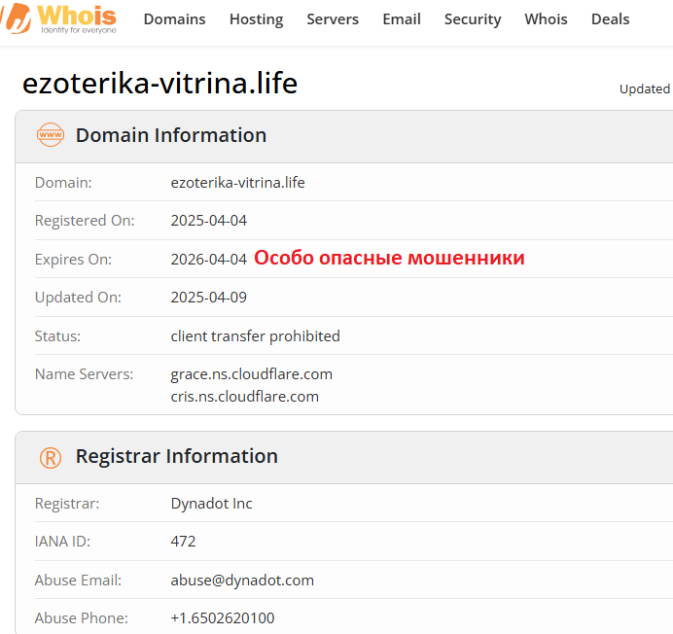Click the Abuse Phone label
This screenshot has width=673, height=634.
click(x=82, y=618)
